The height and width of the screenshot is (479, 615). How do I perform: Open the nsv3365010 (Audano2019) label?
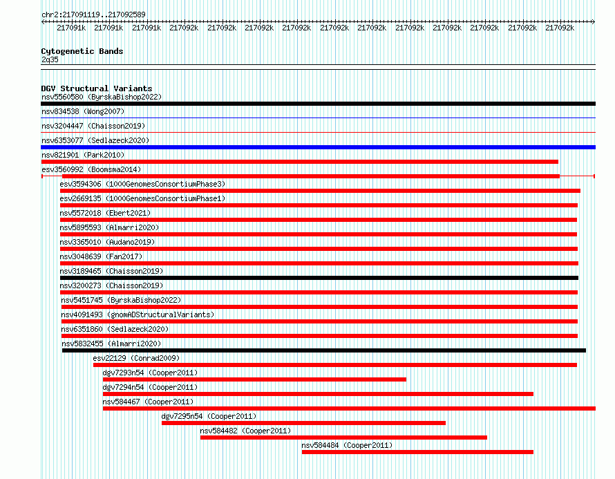pos(107,242)
